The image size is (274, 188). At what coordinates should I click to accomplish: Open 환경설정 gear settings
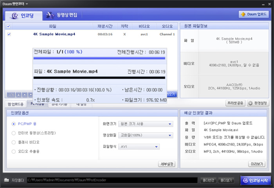(x=258, y=103)
